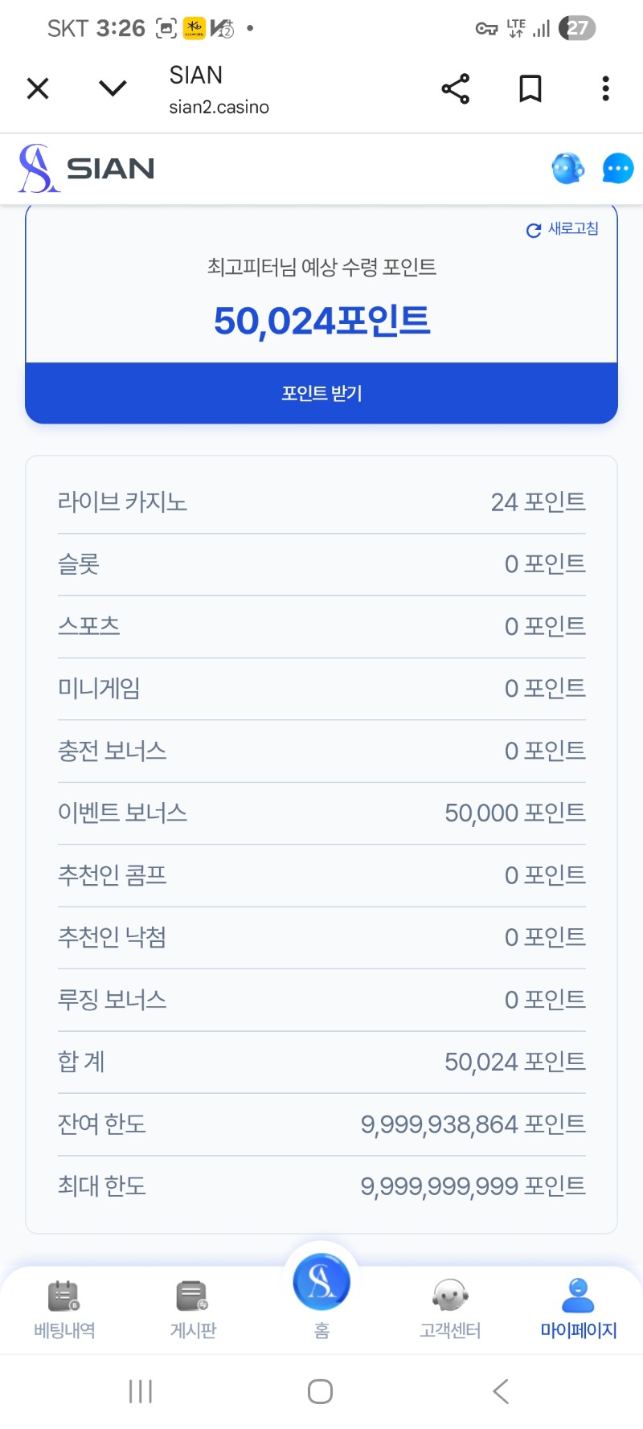Tap the share icon in browser bar
This screenshot has height=1429, width=643.
[455, 88]
